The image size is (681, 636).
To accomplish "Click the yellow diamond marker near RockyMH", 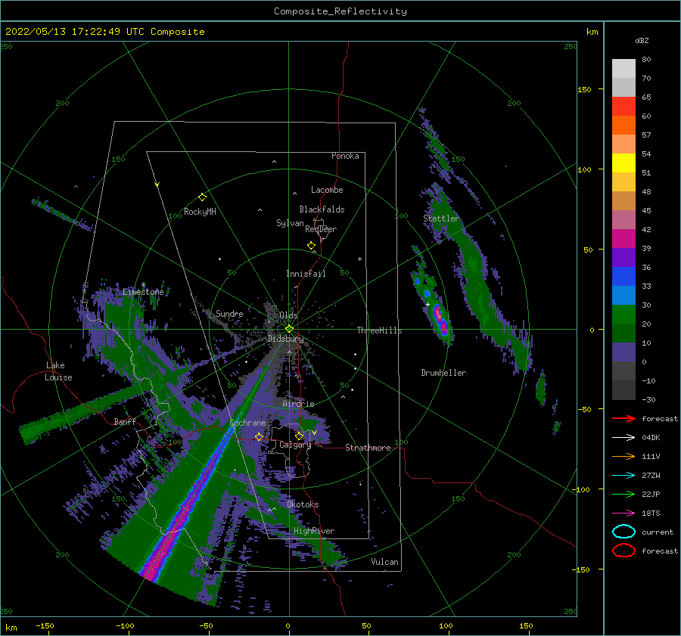I will click(202, 197).
